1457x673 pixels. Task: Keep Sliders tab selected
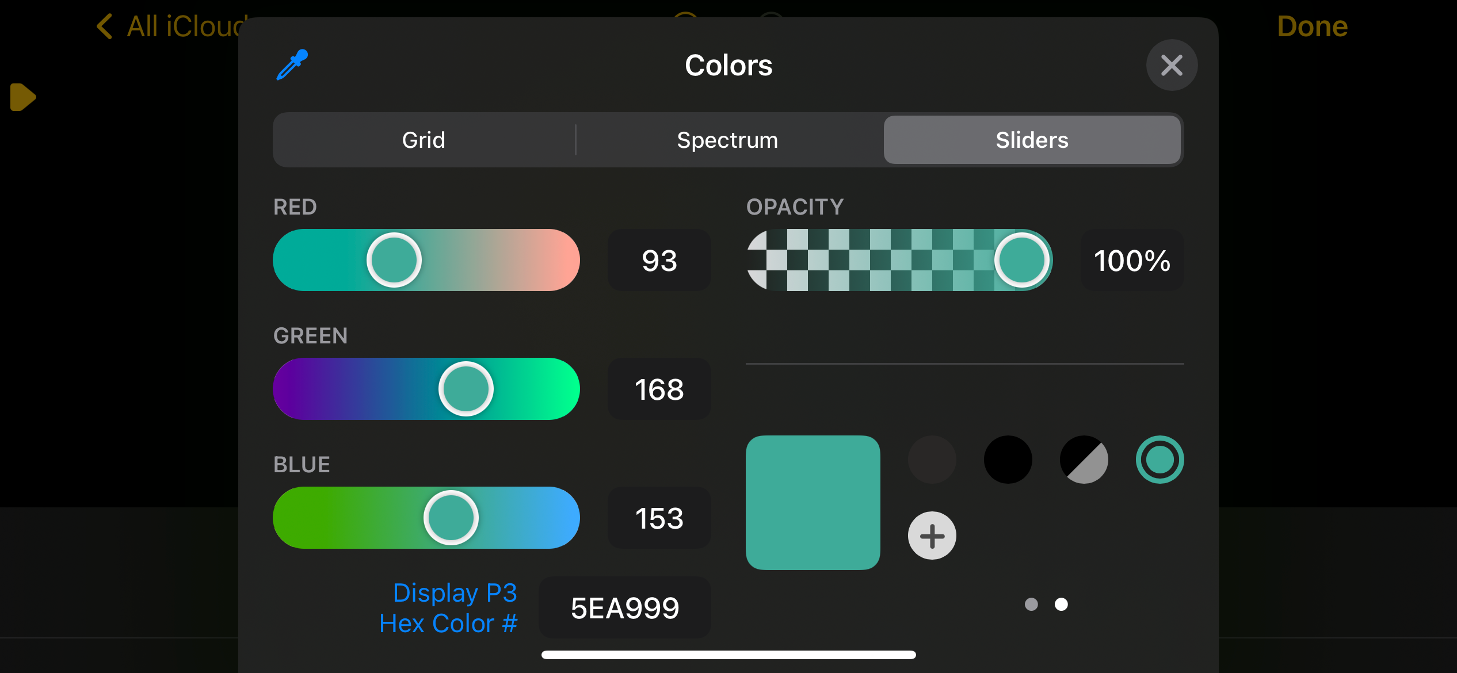pyautogui.click(x=1031, y=139)
